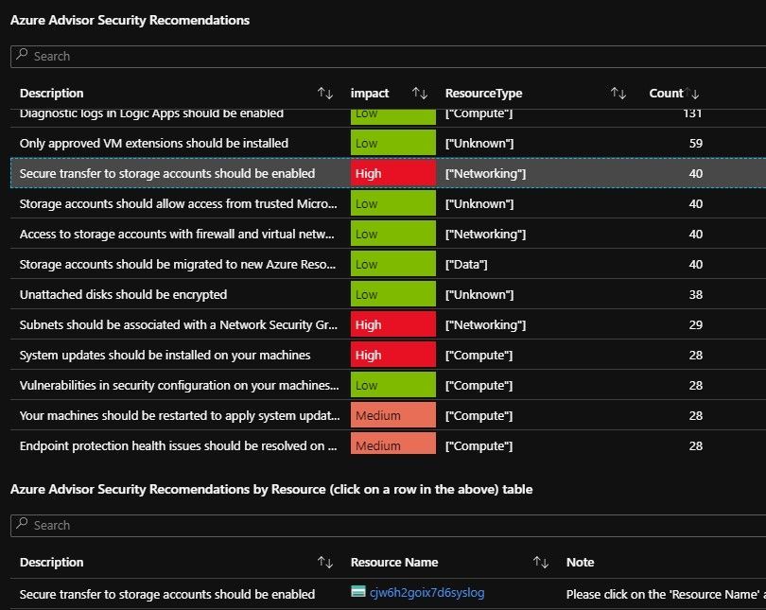Screen dimensions: 766x610
Task: Click the ResourceType column header
Action: [483, 94]
